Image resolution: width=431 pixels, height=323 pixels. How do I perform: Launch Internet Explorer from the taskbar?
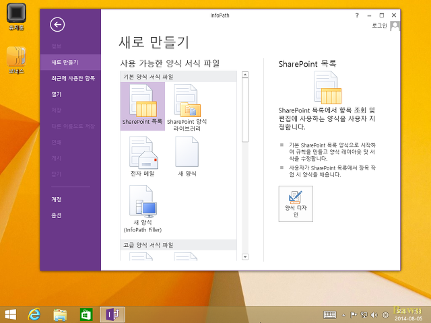click(34, 314)
